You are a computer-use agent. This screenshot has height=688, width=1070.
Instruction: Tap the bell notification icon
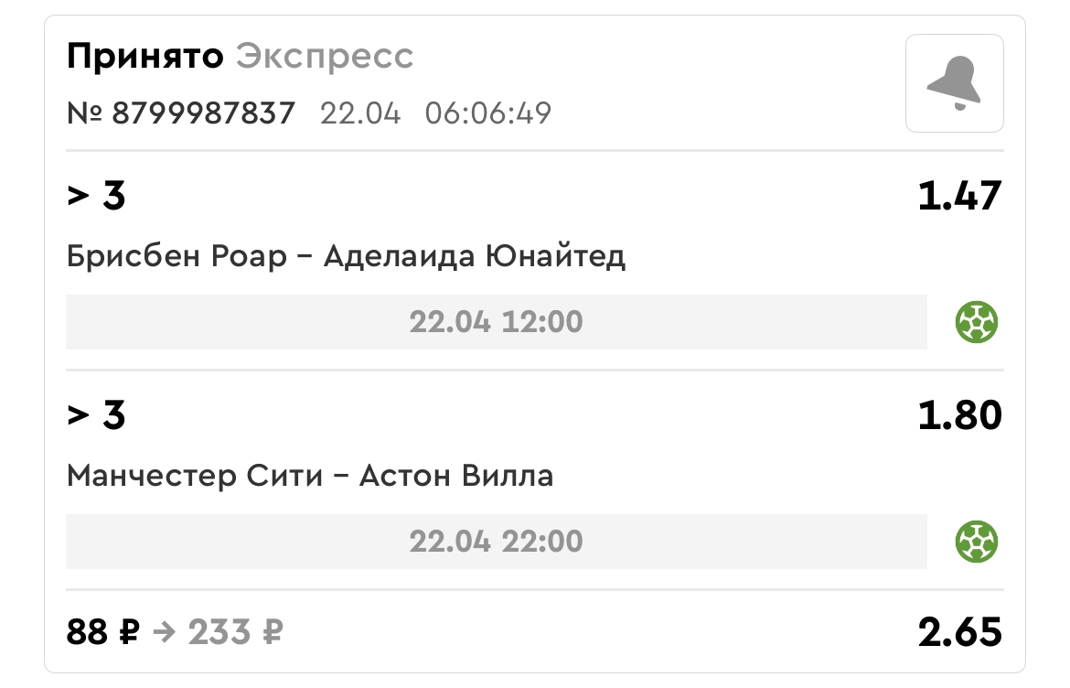(x=954, y=83)
